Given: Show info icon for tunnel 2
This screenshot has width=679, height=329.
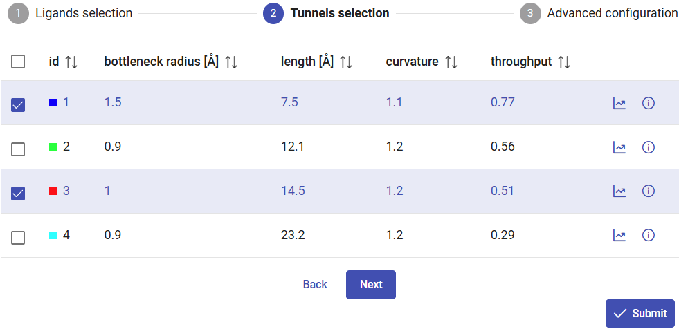Looking at the screenshot, I should click(x=649, y=147).
